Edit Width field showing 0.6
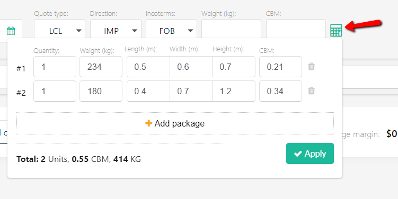Image resolution: width=398 pixels, height=199 pixels. [191, 67]
